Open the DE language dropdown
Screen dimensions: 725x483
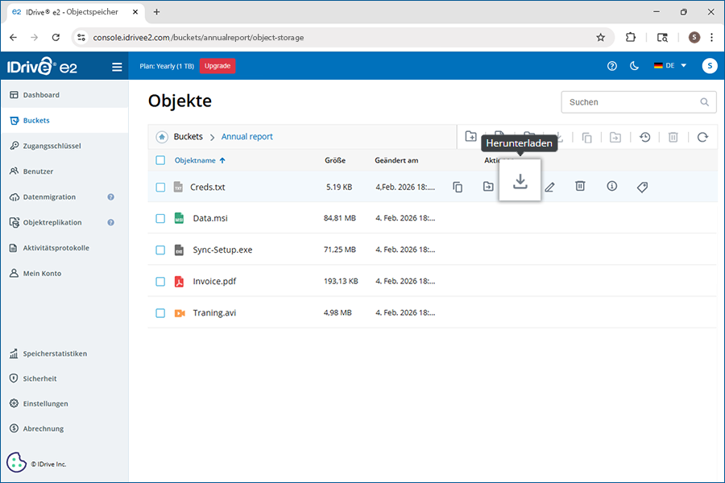(670, 66)
